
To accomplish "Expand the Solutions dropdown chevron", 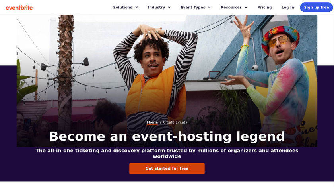I will 136,8.
